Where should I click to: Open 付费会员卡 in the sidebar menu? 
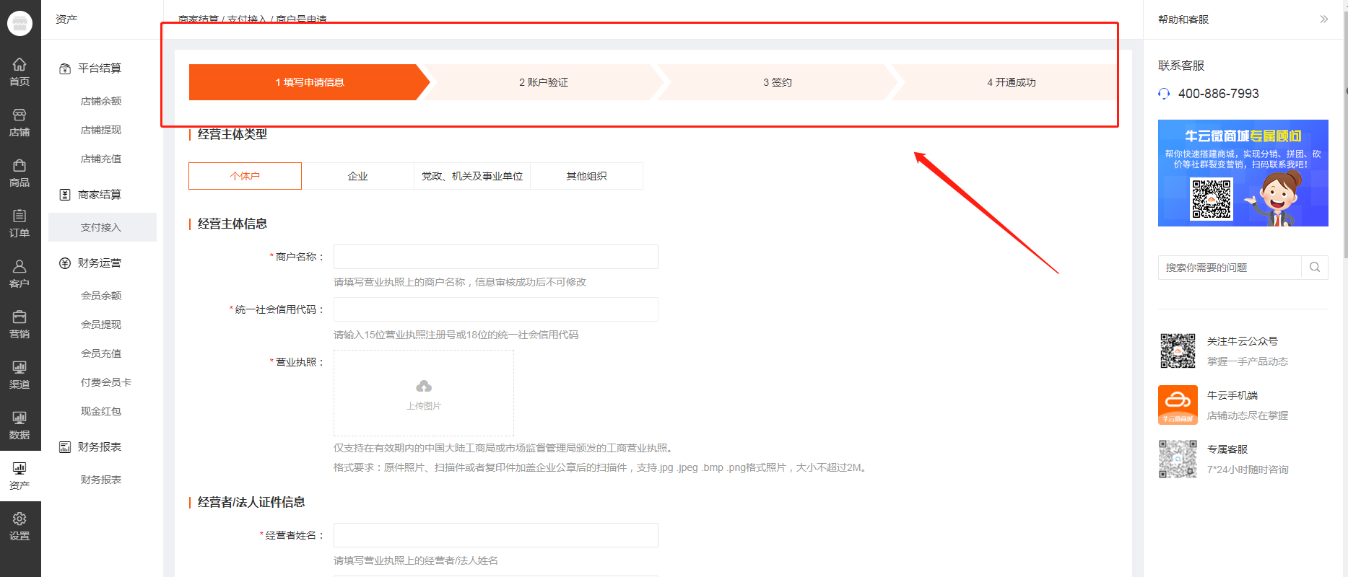coord(106,382)
